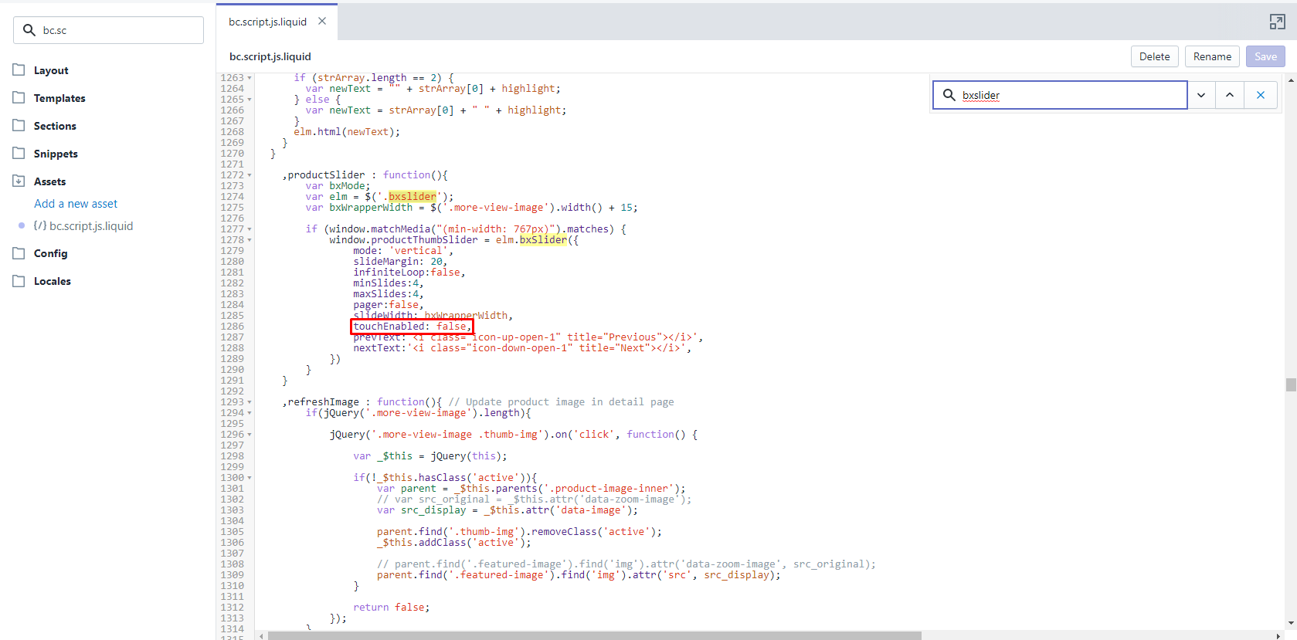The height and width of the screenshot is (640, 1297).
Task: Click the scroll down arrow
Action: click(x=1291, y=623)
